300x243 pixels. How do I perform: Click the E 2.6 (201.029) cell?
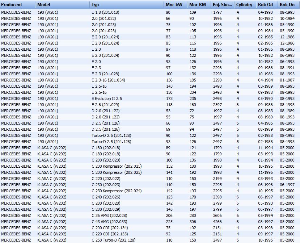point(105,105)
